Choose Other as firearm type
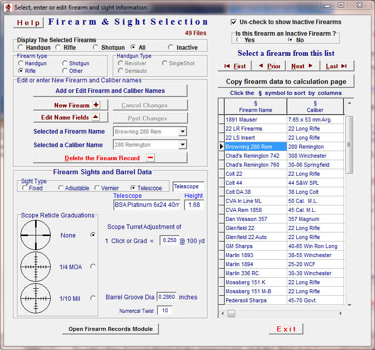The width and height of the screenshot is (375, 350). 65,71
